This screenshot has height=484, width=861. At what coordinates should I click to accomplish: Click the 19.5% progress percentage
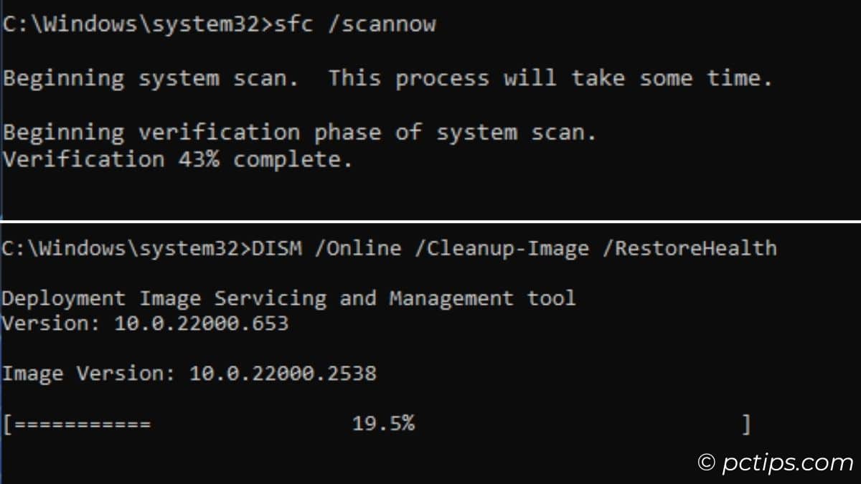[383, 424]
